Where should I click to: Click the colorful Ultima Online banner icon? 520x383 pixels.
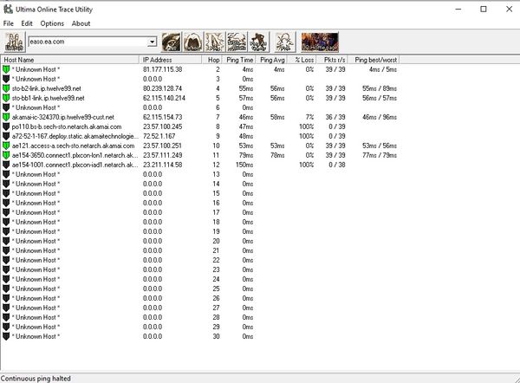[x=319, y=42]
